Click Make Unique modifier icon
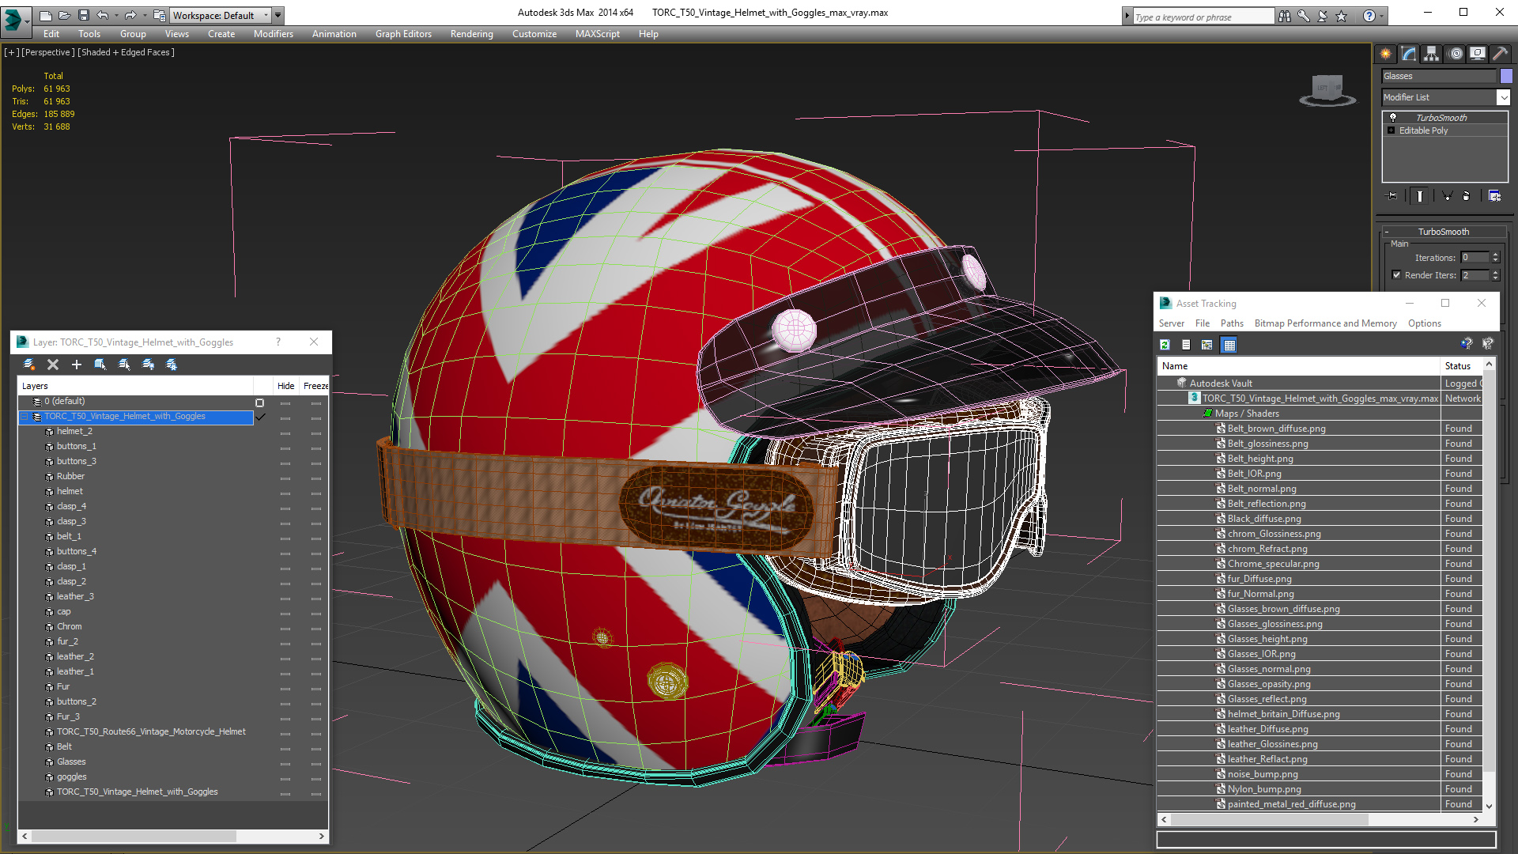The height and width of the screenshot is (854, 1518). (x=1448, y=196)
